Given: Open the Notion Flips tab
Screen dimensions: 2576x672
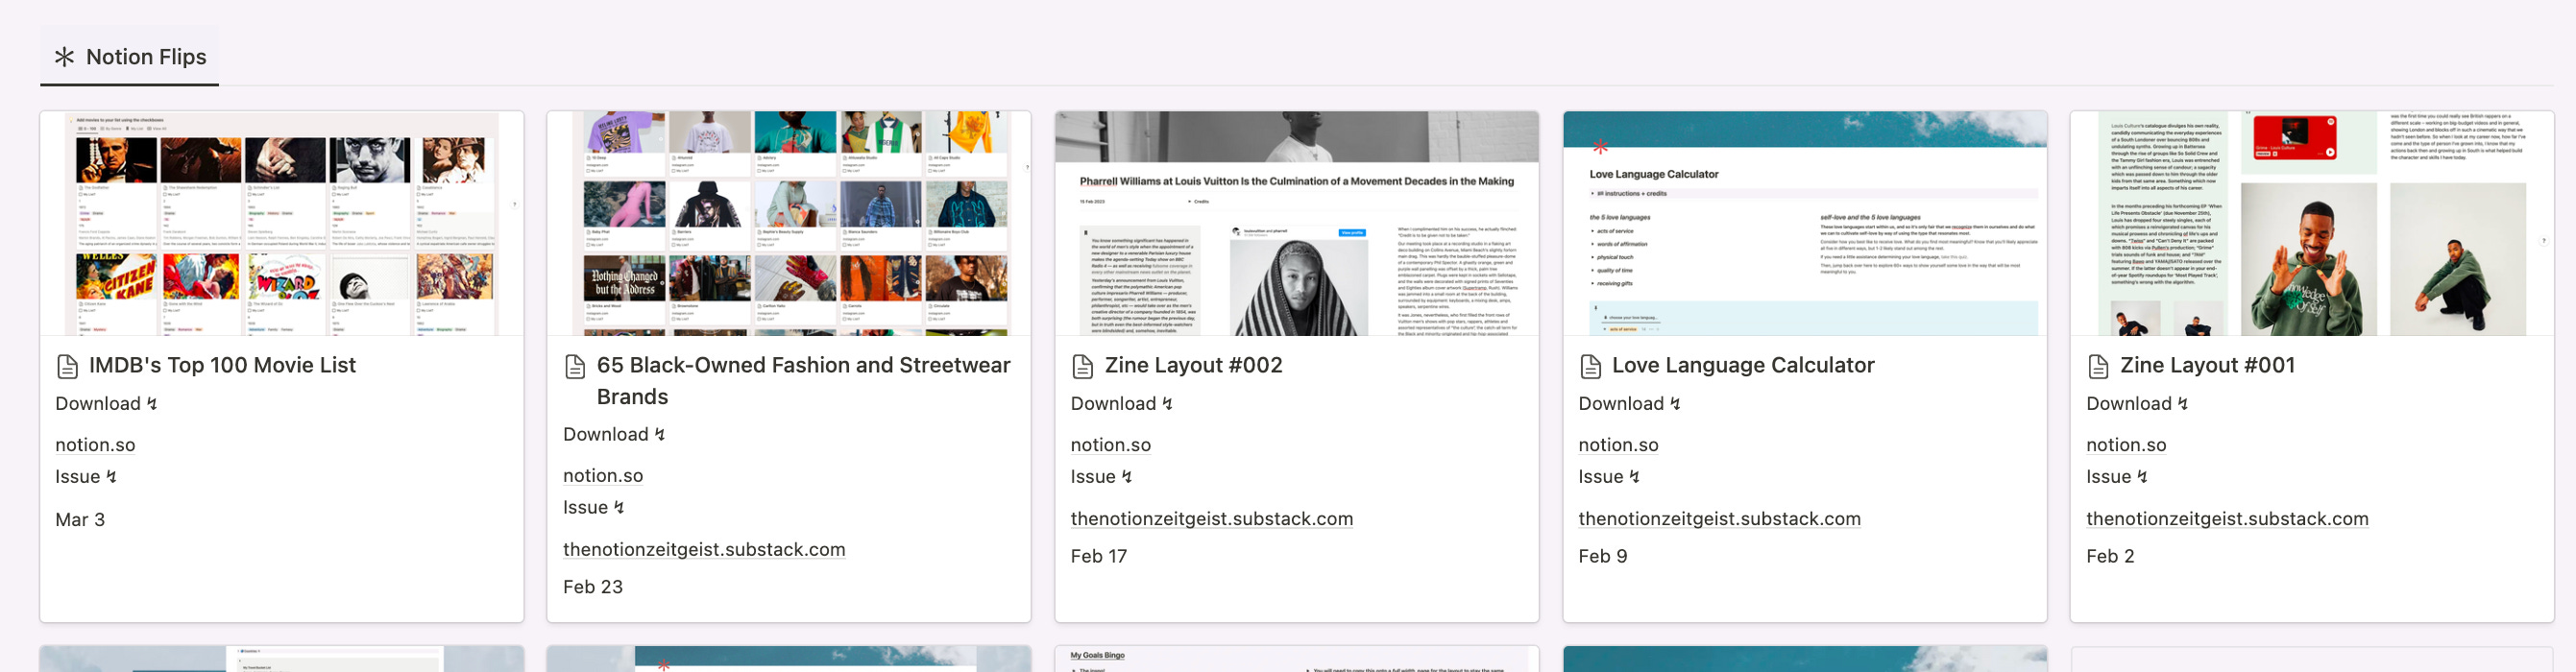Looking at the screenshot, I should coord(130,57).
